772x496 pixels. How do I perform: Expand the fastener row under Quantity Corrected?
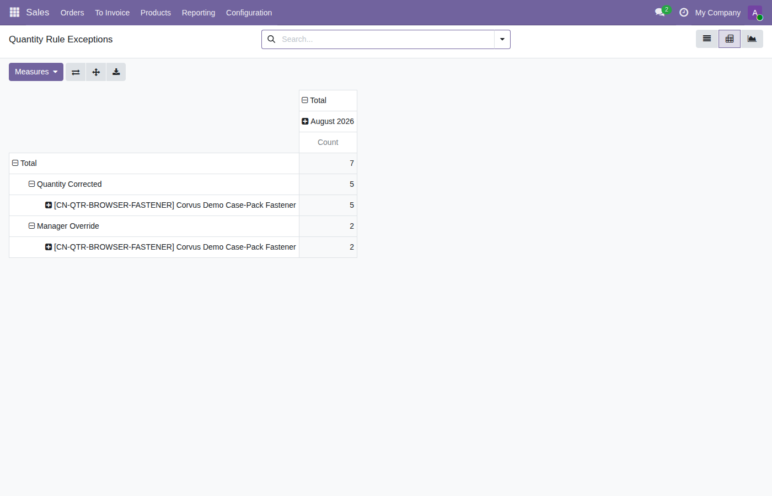(154, 205)
